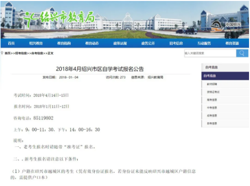The width and height of the screenshot is (250, 186).
Task: Click the visit count 273
Action: click(x=123, y=77)
